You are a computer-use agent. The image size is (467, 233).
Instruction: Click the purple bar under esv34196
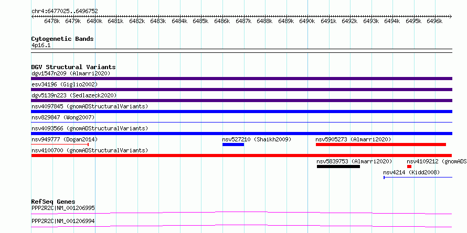(241, 90)
